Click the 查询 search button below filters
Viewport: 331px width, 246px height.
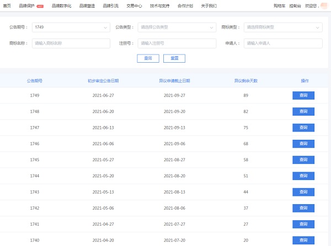pos(148,58)
